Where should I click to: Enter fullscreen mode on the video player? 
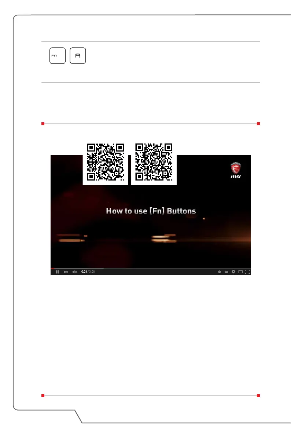click(247, 272)
